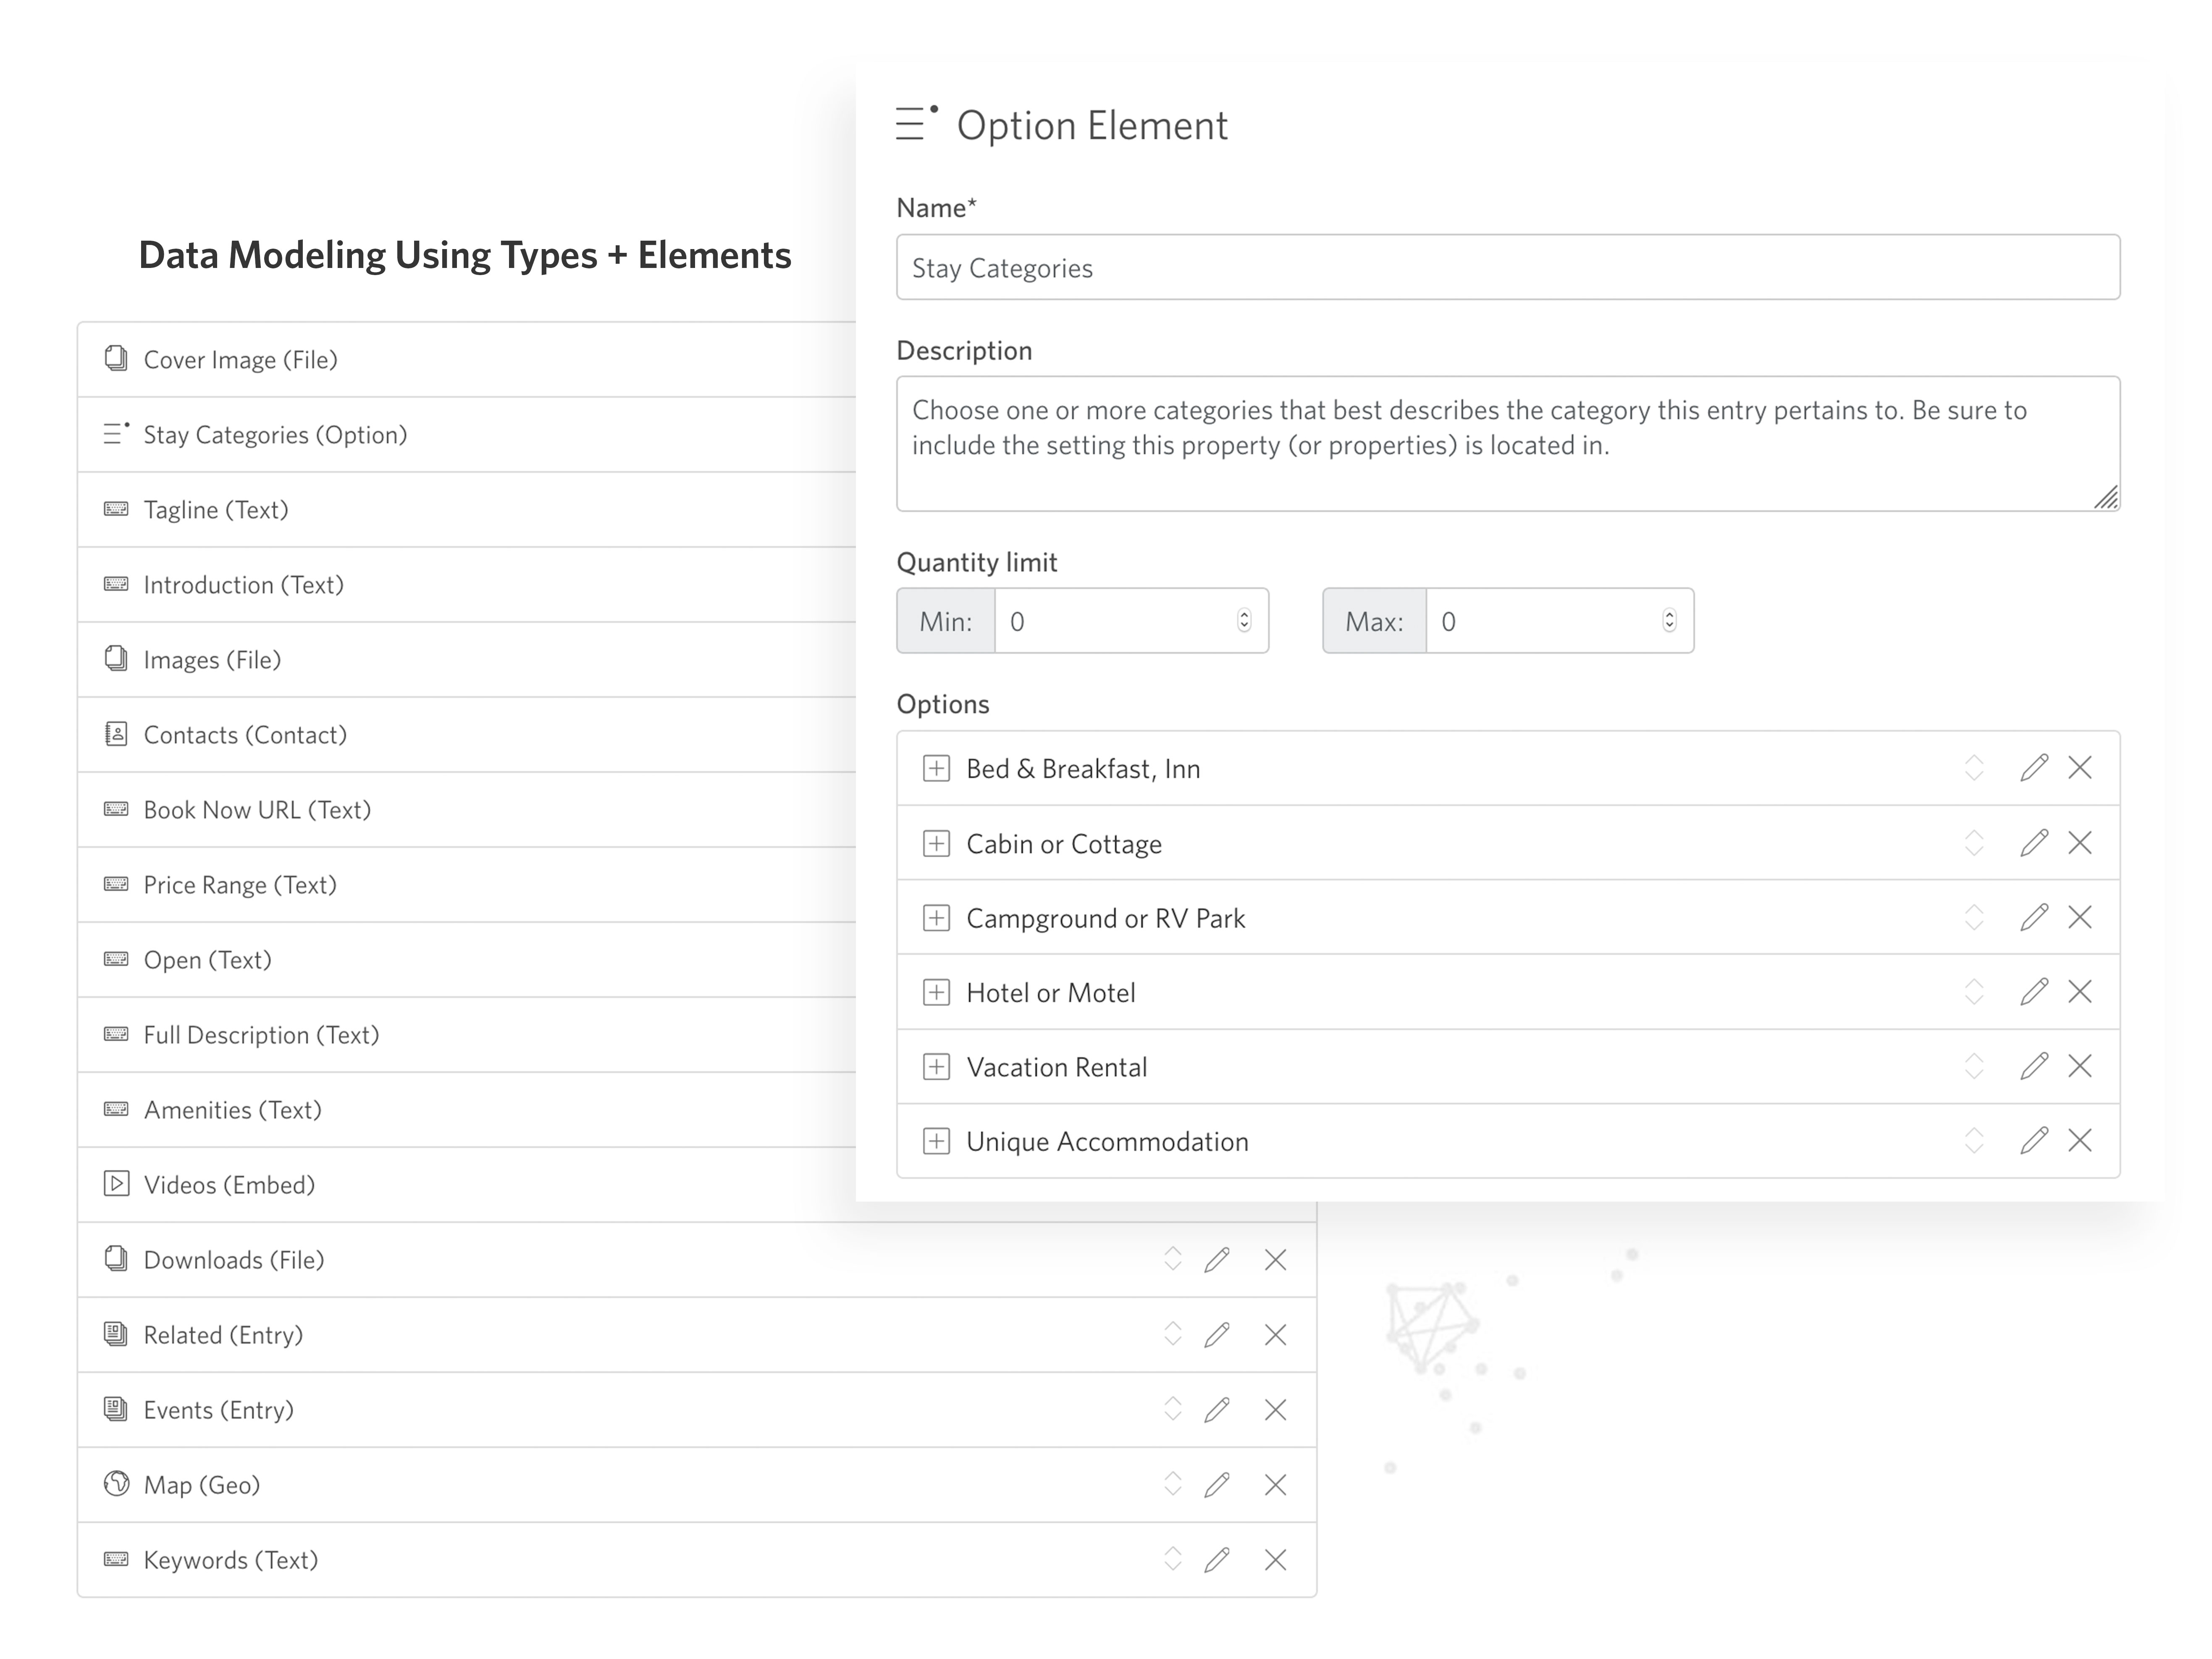The width and height of the screenshot is (2212, 1659).
Task: Reorder the Events (Entry) element
Action: 1173,1409
